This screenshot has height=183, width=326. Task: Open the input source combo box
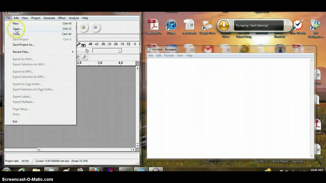pyautogui.click(x=107, y=51)
